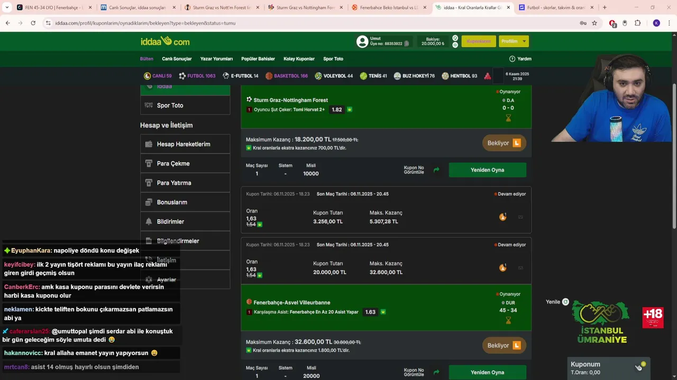Viewport: 677px width, 380px height.
Task: Open the browser profile K avatar
Action: point(656,23)
